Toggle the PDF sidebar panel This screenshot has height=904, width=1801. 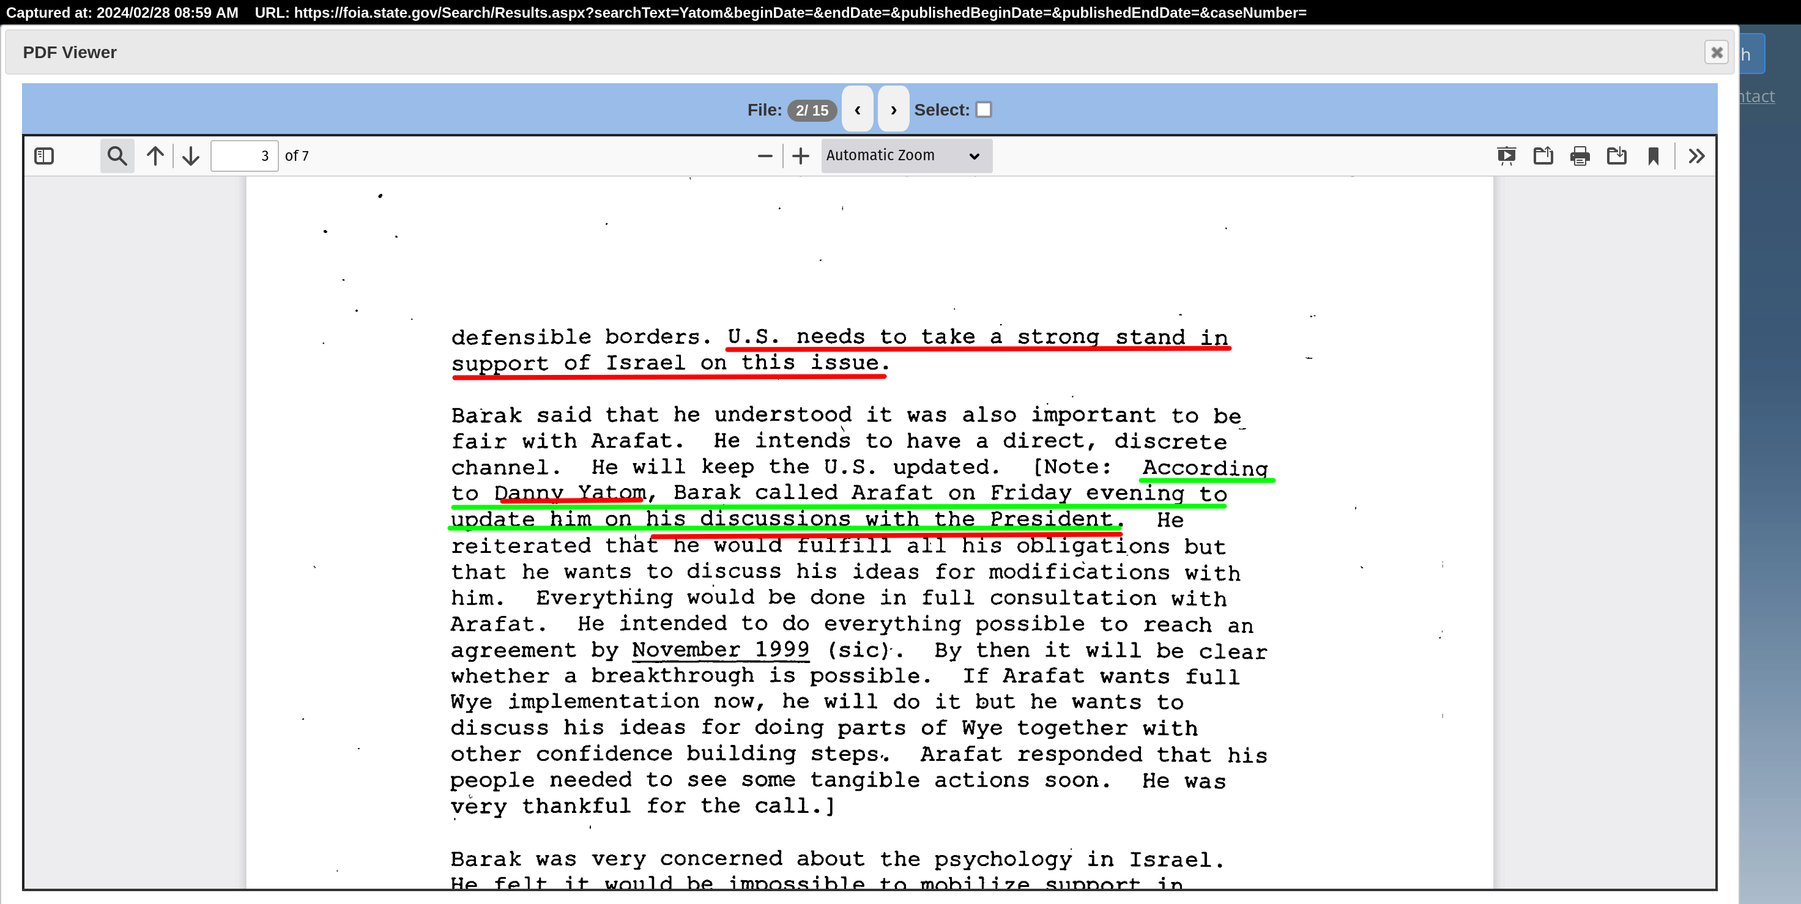[44, 155]
